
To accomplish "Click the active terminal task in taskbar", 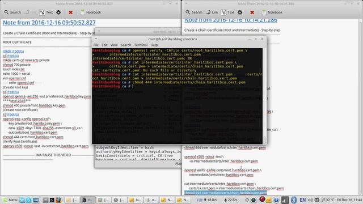I will pos(87,200).
